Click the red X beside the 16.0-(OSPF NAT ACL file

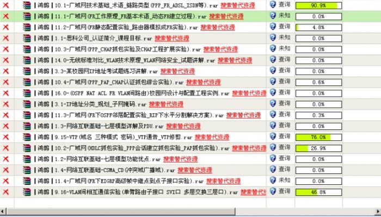tap(5, 93)
